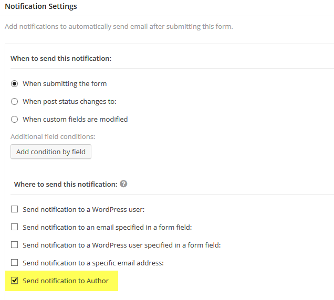Click the Add notifications description sentence

(119, 27)
